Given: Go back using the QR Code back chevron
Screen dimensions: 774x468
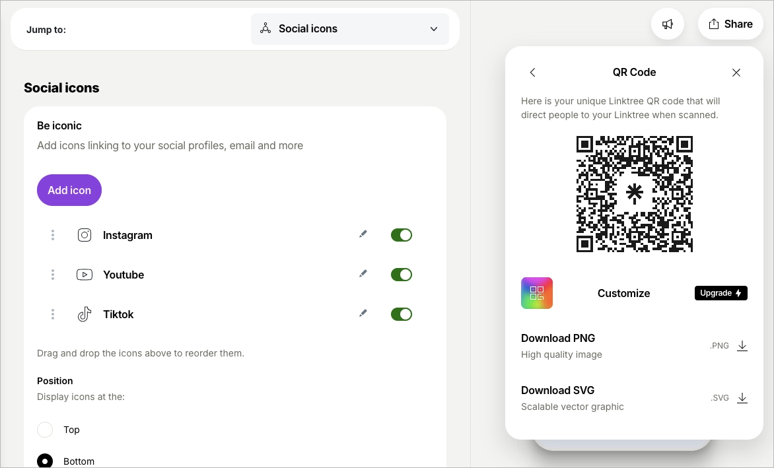Looking at the screenshot, I should [x=532, y=73].
